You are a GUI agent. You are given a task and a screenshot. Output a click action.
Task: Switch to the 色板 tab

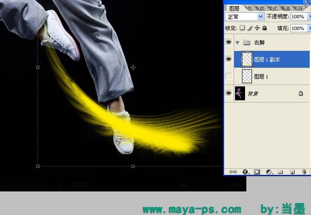[260, 8]
